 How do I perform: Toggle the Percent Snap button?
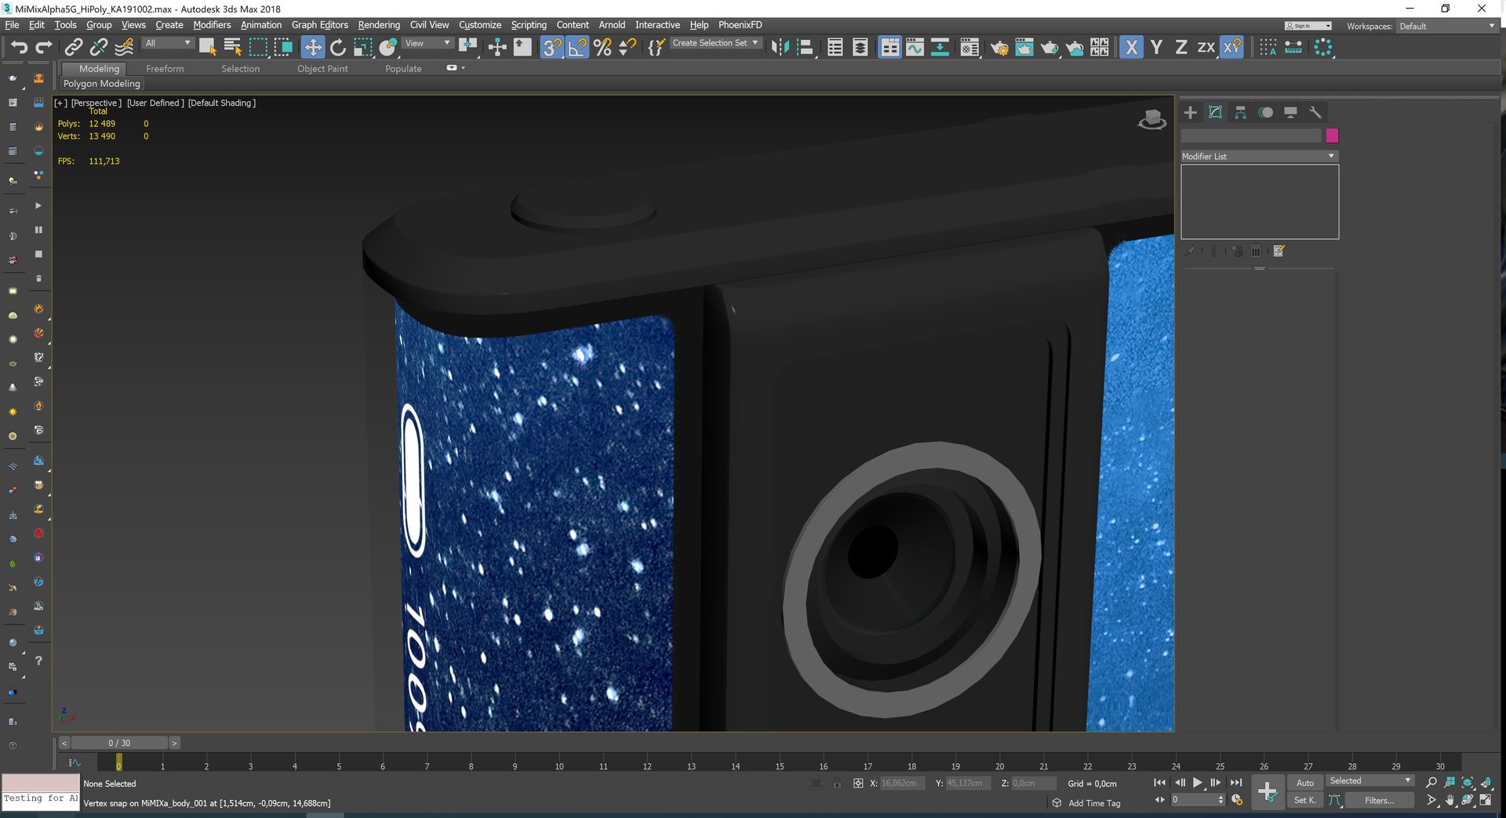pos(602,47)
